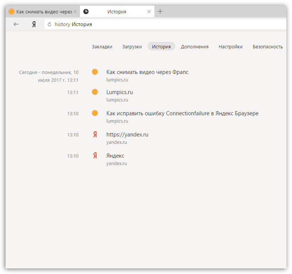Open the https://yandex.ru history entry
The width and height of the screenshot is (292, 274).
pos(127,135)
